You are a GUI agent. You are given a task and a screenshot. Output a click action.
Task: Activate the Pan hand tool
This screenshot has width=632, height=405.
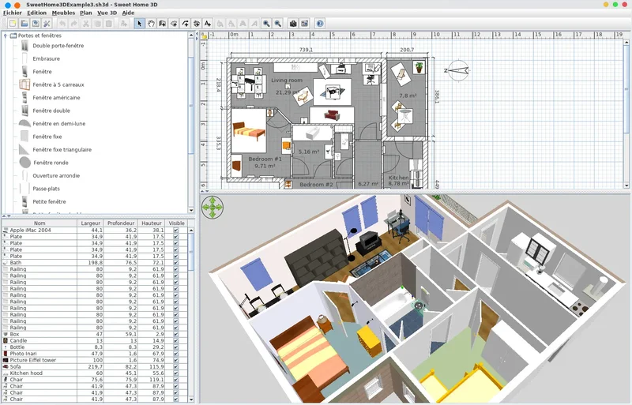coord(151,24)
